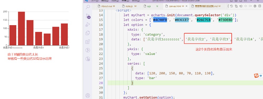Open the Run and Debug view
The image size is (263, 99).
88,25
